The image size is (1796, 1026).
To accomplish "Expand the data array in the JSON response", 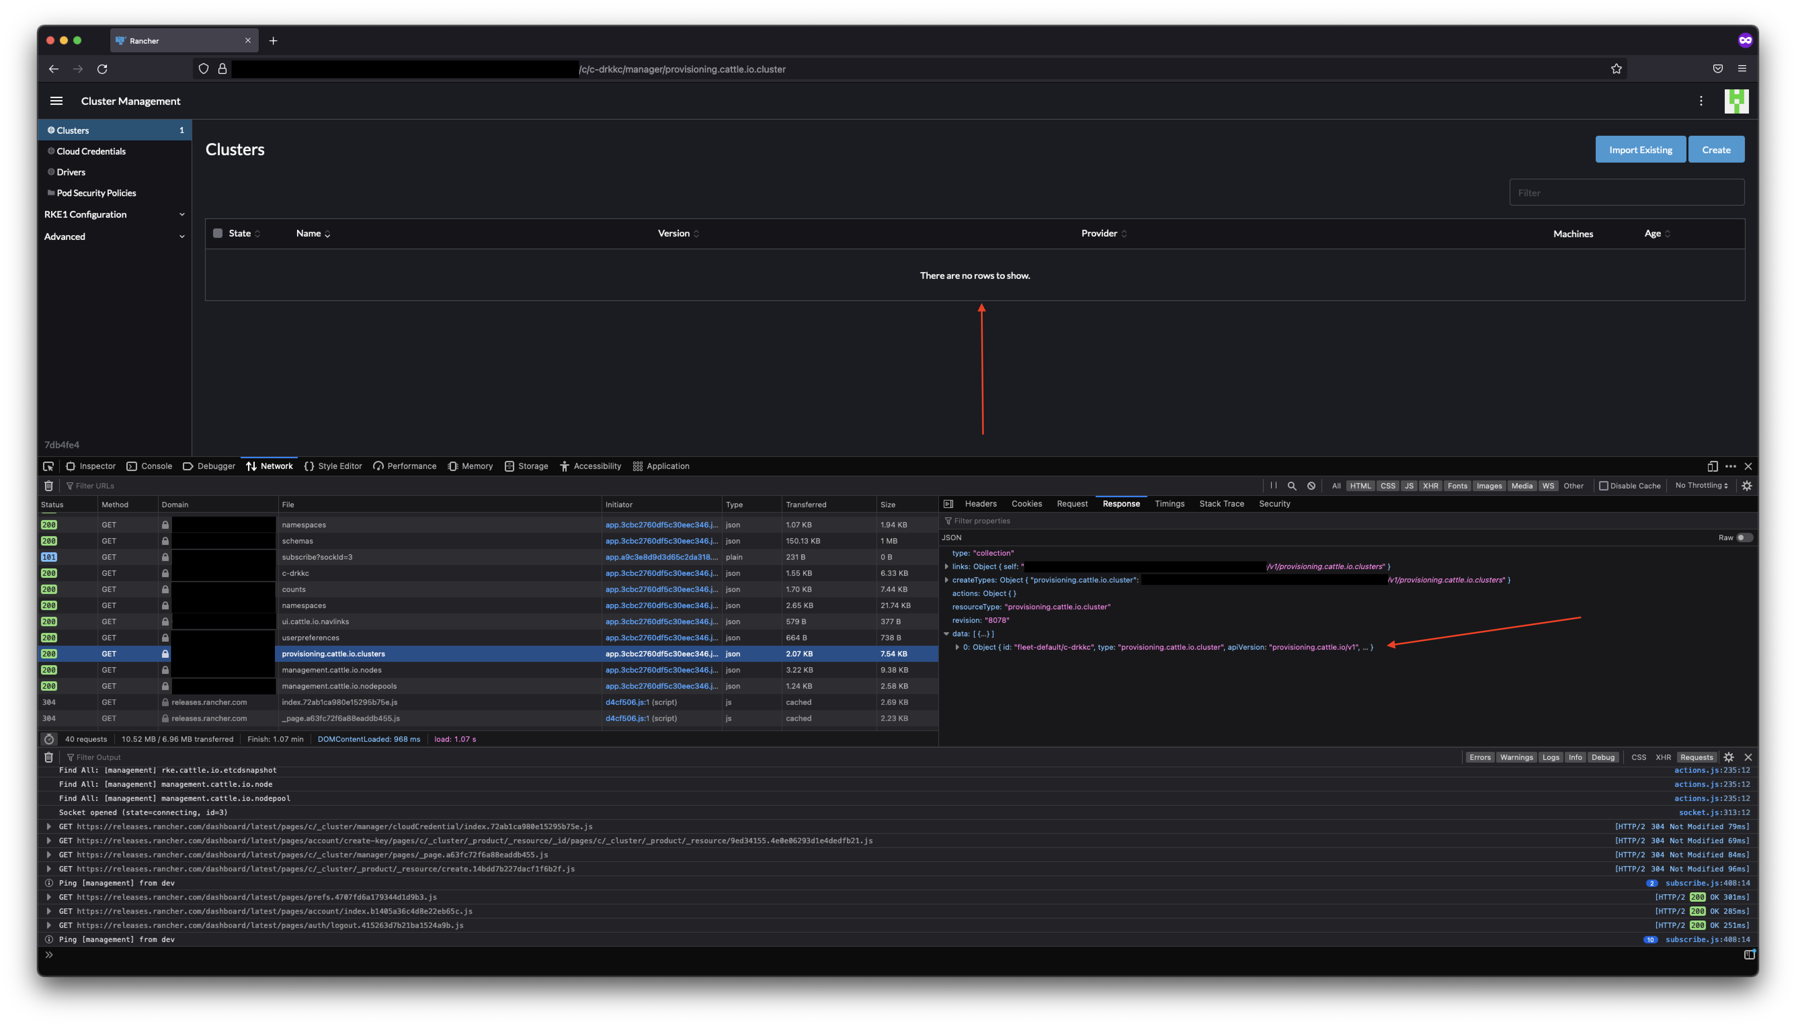I will [x=947, y=634].
